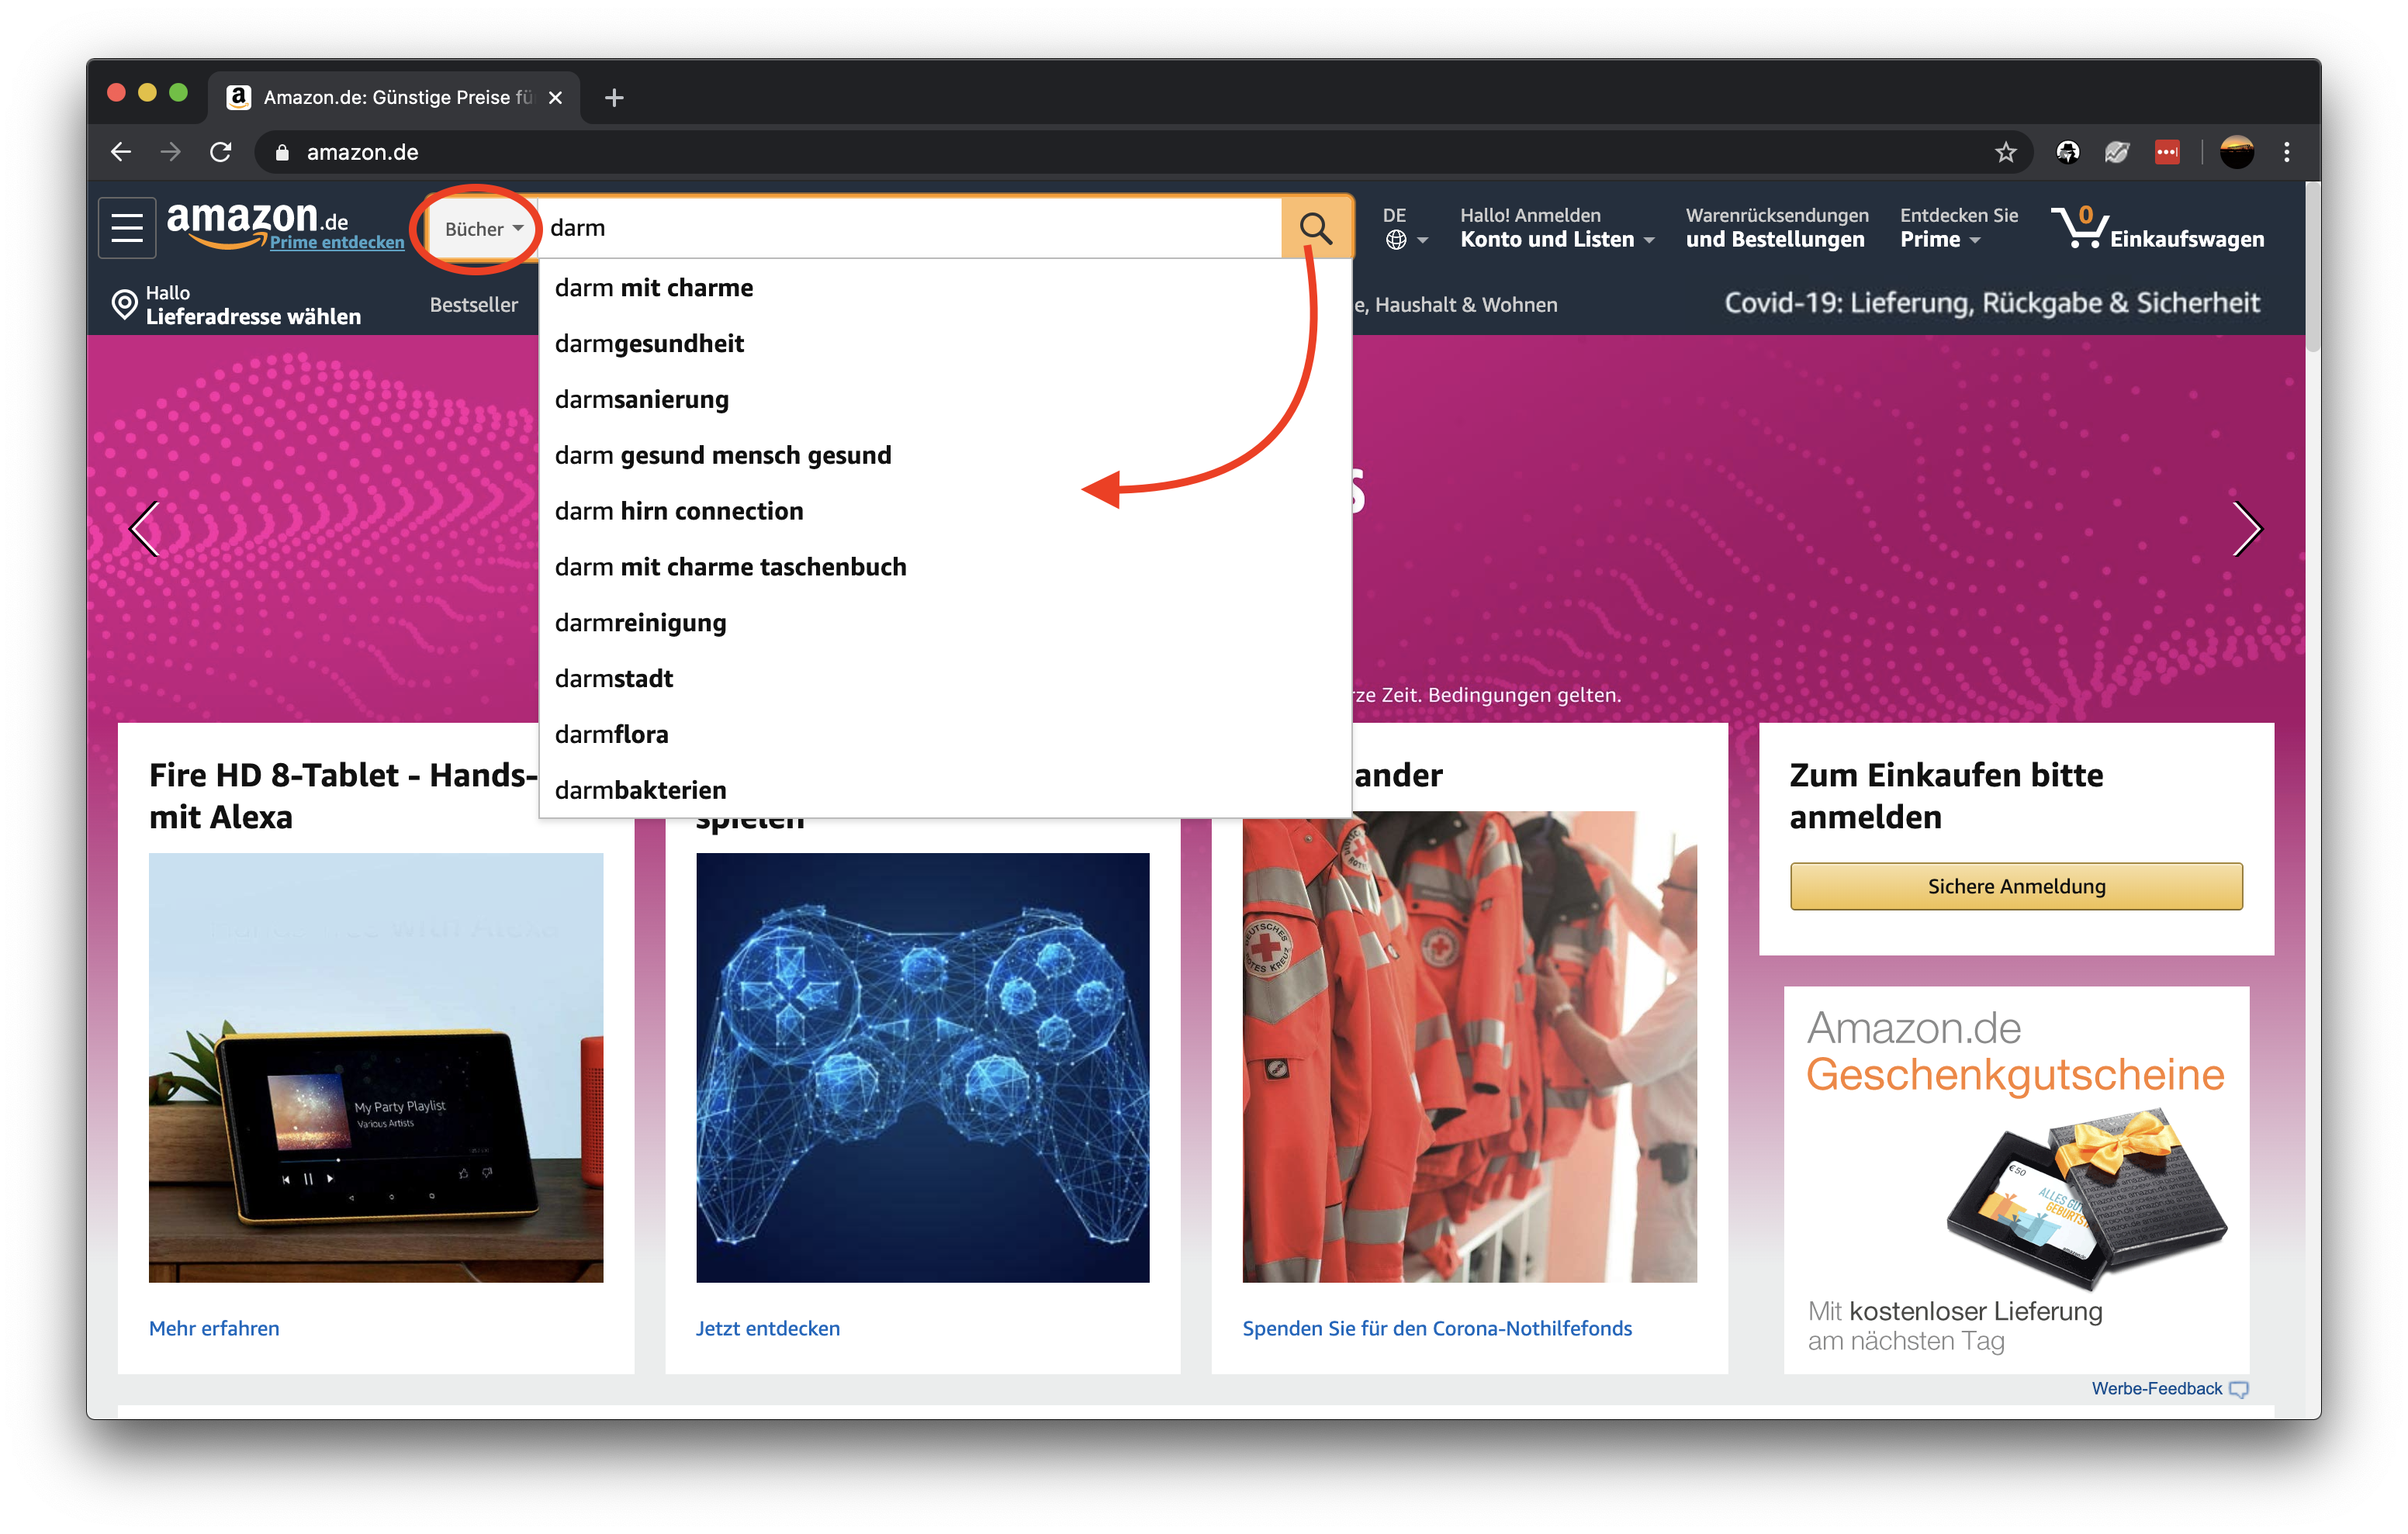Image resolution: width=2408 pixels, height=1534 pixels.
Task: Click the orange search magnifier button
Action: (x=1316, y=229)
